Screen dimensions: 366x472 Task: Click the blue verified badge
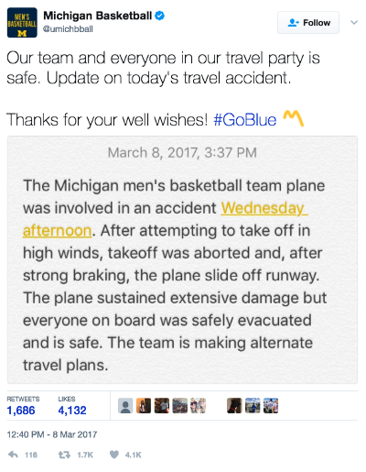click(x=160, y=16)
